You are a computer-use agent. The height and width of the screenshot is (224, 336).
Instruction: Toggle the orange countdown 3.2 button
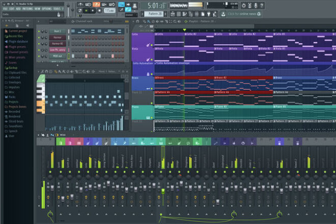pos(96,4)
